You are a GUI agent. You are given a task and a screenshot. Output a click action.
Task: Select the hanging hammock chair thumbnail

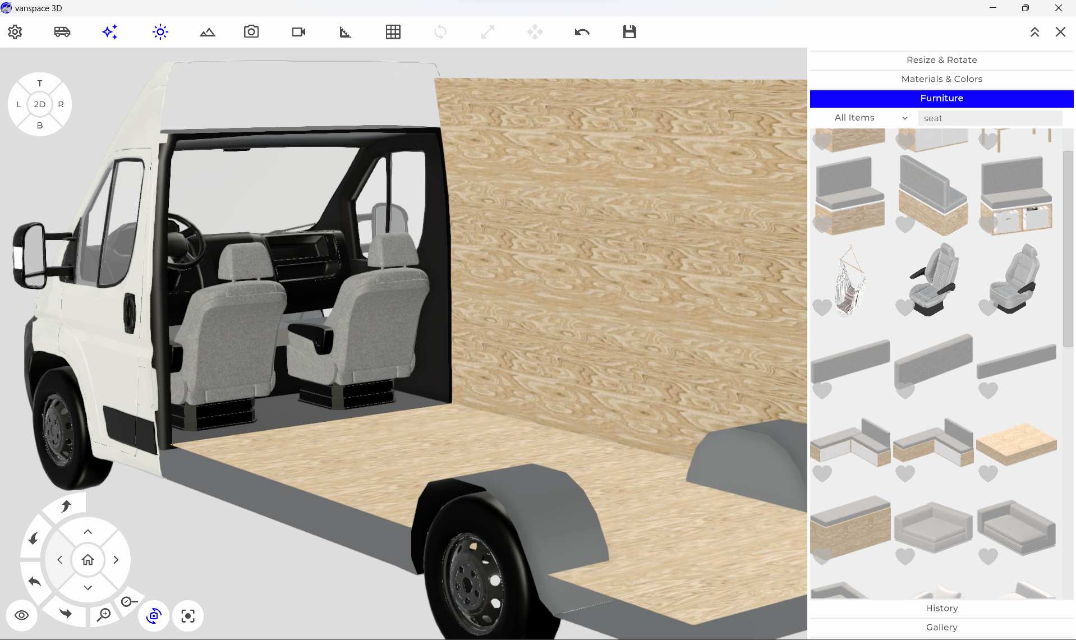click(851, 280)
